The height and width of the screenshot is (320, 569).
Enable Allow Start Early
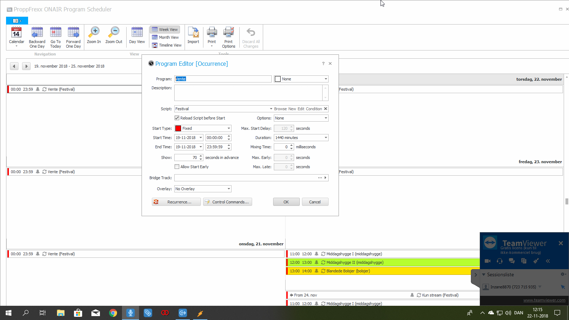[177, 167]
